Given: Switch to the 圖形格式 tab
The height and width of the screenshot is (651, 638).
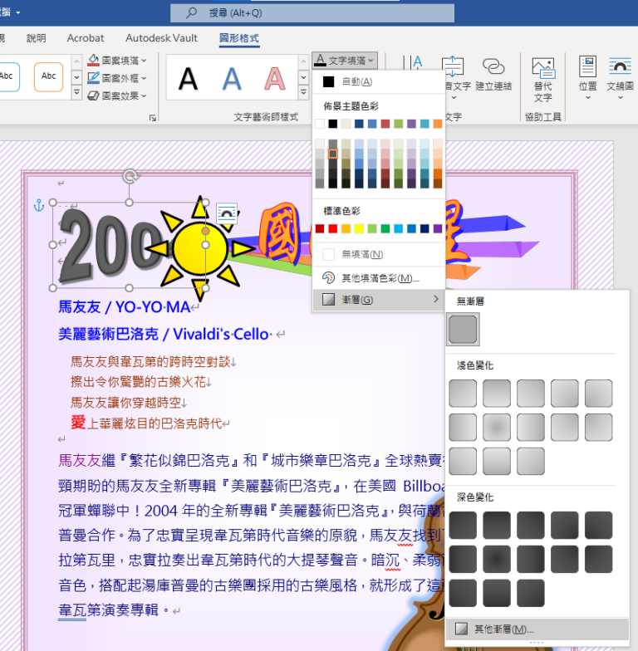Looking at the screenshot, I should point(239,38).
